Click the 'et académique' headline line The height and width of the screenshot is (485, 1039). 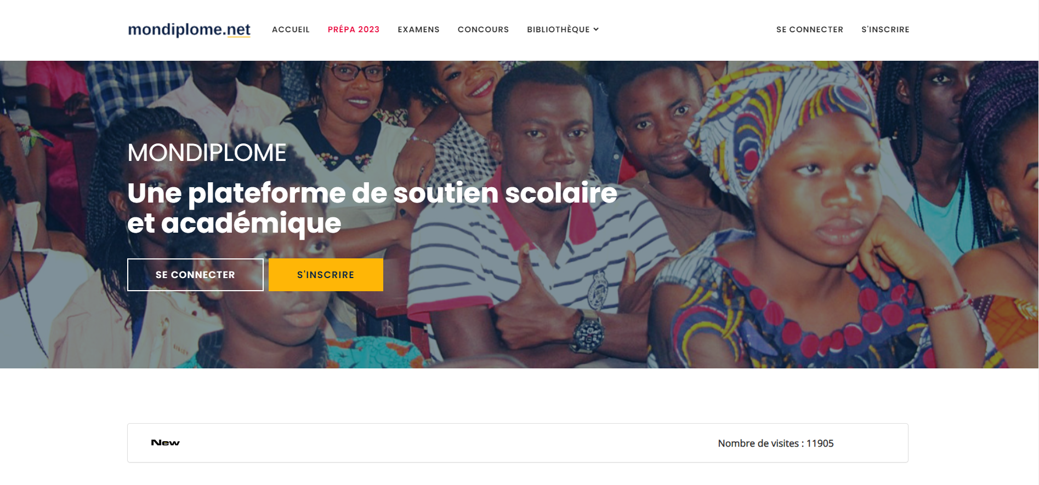point(234,223)
